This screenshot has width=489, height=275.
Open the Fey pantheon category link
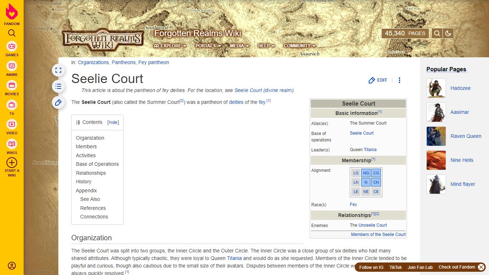tap(154, 62)
